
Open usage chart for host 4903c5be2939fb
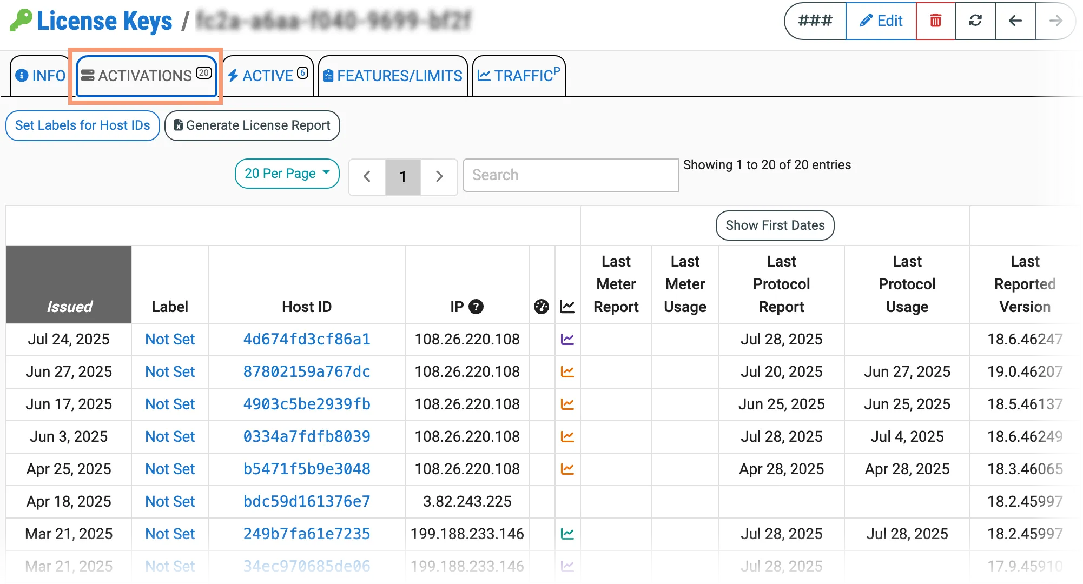coord(567,404)
